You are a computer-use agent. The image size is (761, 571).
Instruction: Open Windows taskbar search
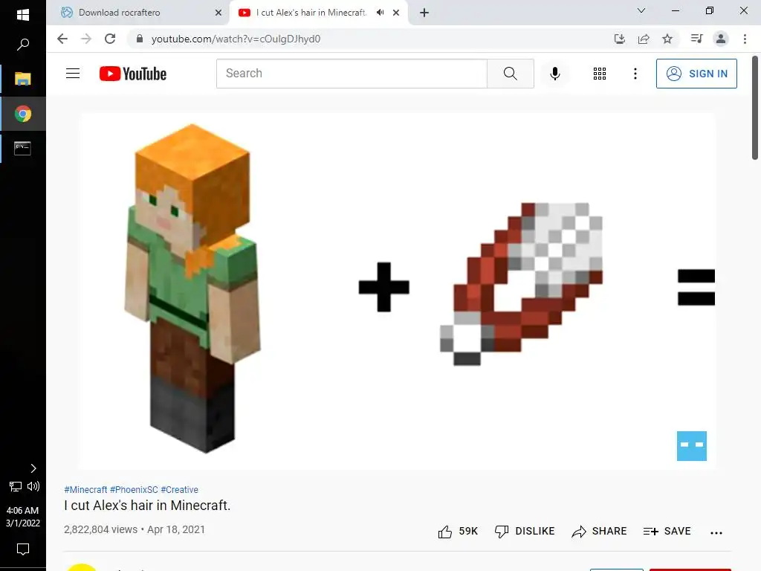(23, 45)
